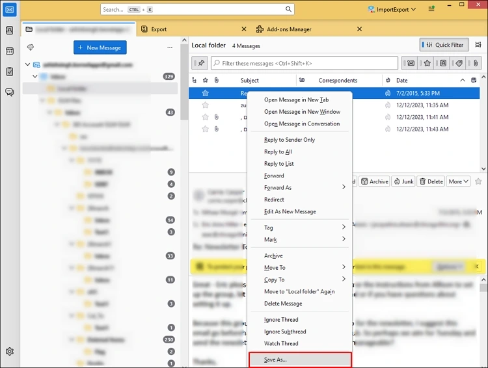This screenshot has width=488, height=368.
Task: Close the Export tab
Action: pos(244,29)
